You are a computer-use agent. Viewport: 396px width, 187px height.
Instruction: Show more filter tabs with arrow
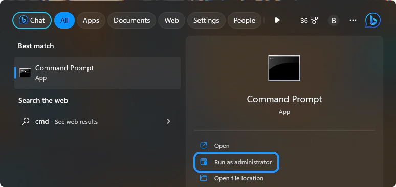click(x=277, y=20)
